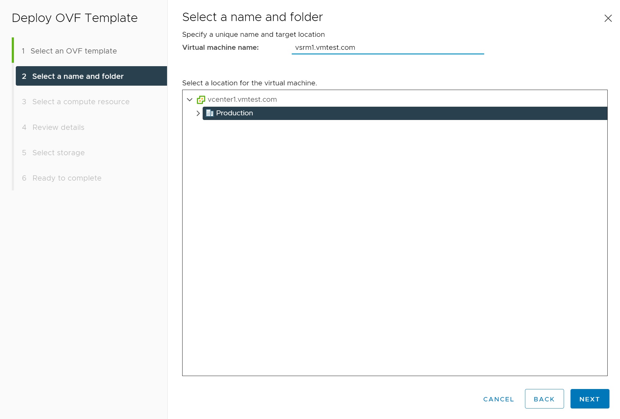The height and width of the screenshot is (419, 620).
Task: Click the vCenter server icon in the tree
Action: pyautogui.click(x=201, y=100)
